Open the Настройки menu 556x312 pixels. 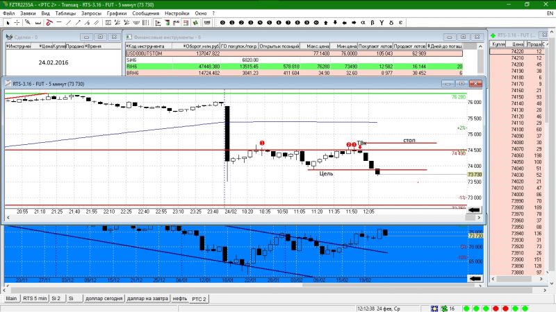[177, 13]
